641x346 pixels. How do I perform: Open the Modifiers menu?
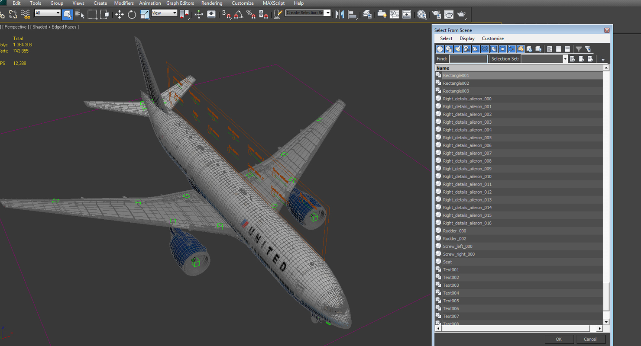[x=124, y=3]
